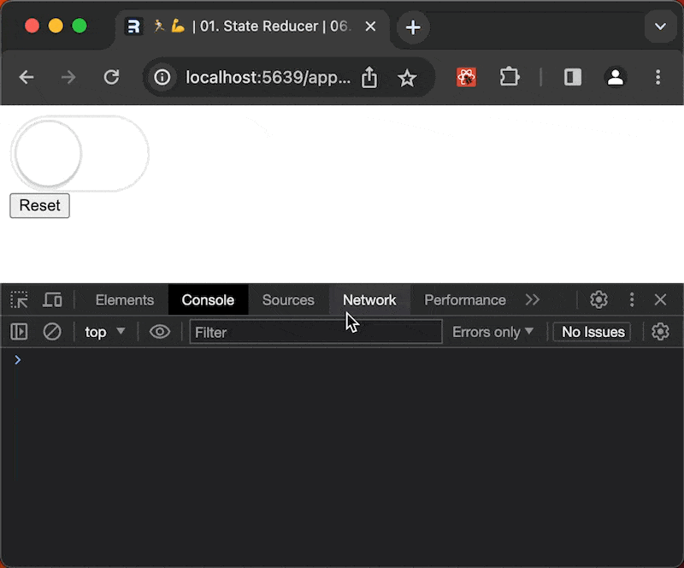
Task: Click the inspect element picker icon
Action: click(19, 300)
